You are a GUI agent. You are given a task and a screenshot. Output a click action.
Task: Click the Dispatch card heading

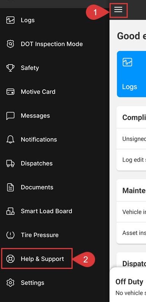click(x=134, y=264)
